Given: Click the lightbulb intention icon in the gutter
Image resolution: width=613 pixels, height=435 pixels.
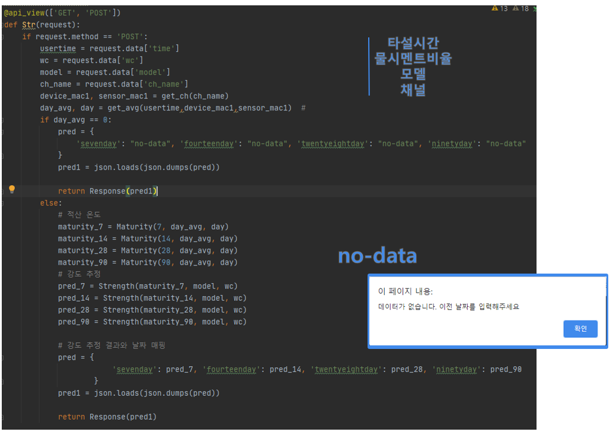Looking at the screenshot, I should [11, 190].
